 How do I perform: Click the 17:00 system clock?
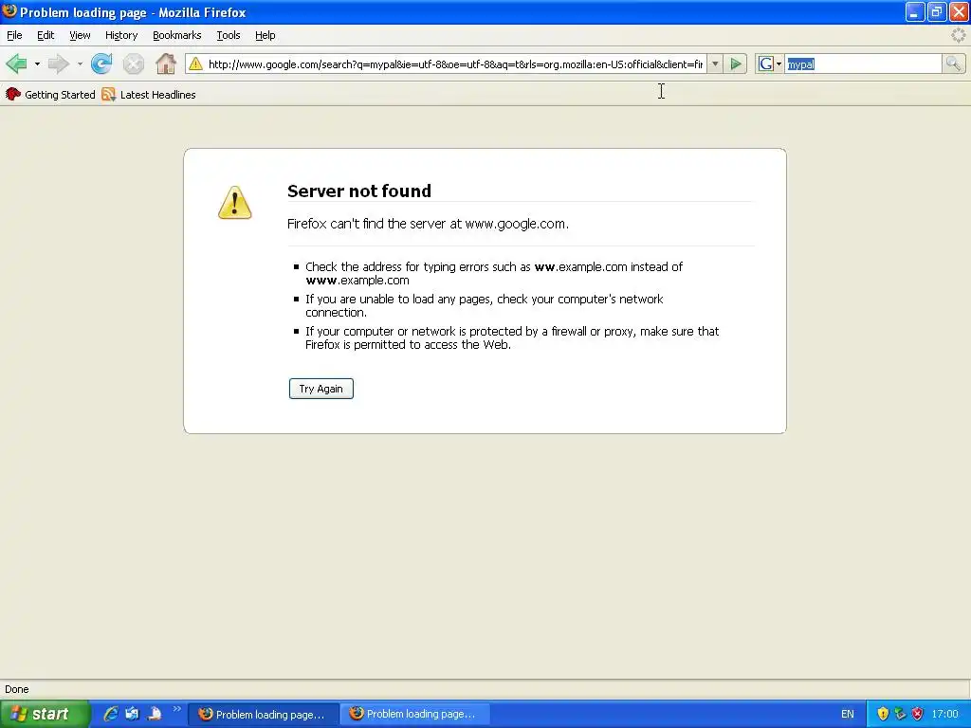(945, 714)
